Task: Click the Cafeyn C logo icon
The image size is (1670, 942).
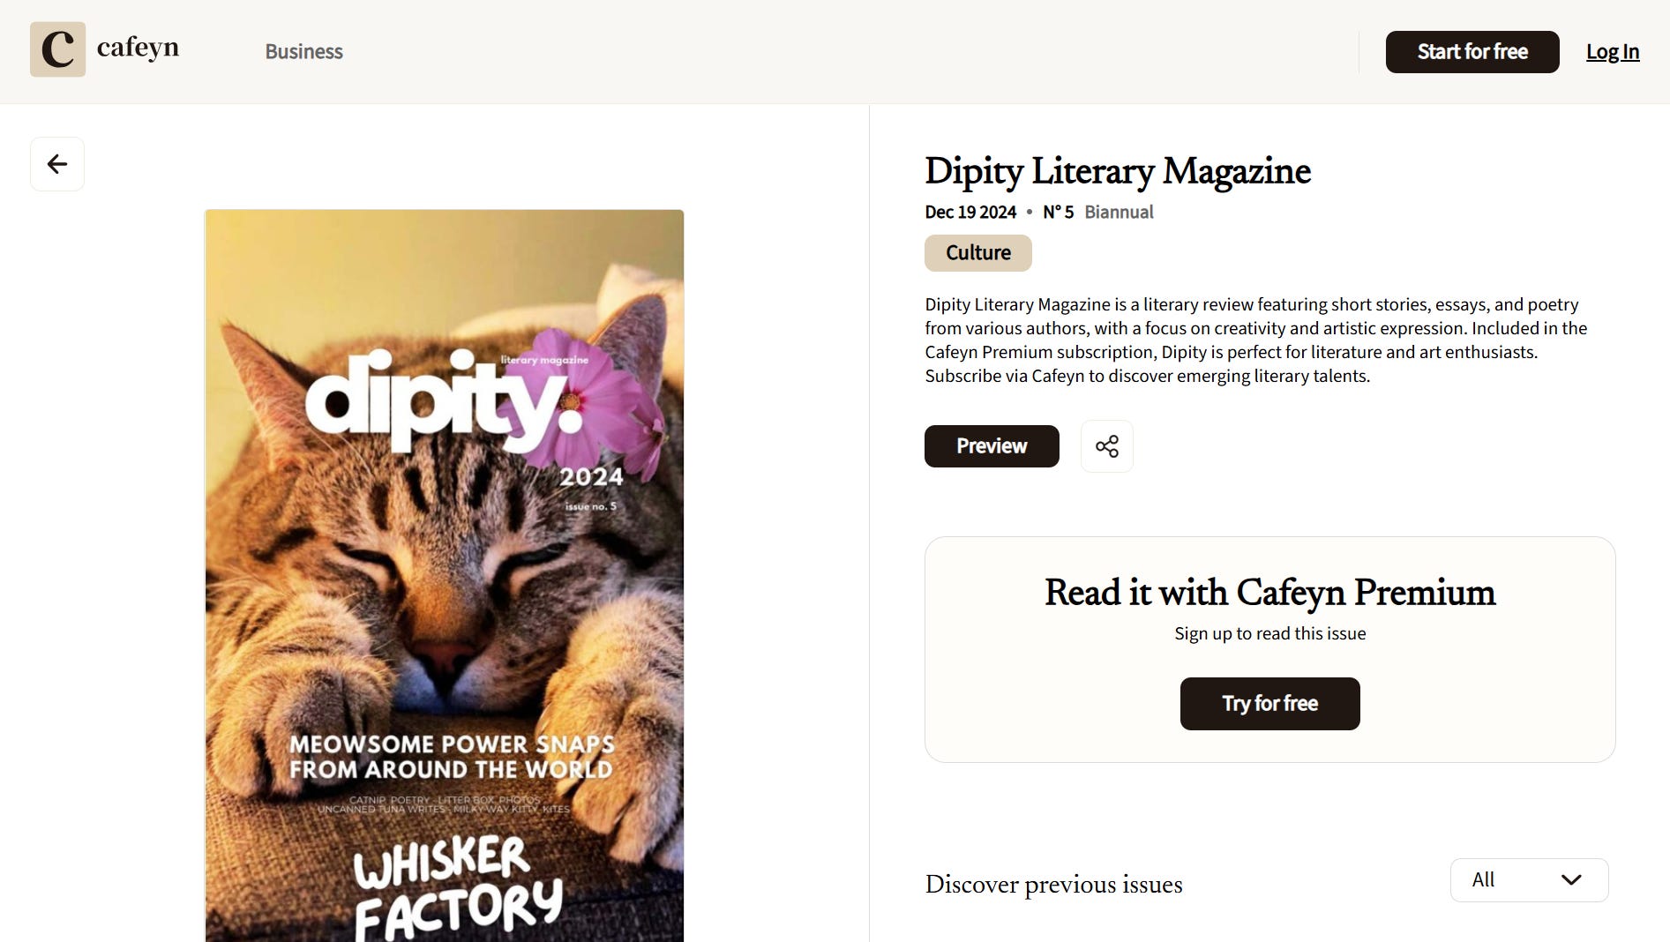Action: coord(57,49)
